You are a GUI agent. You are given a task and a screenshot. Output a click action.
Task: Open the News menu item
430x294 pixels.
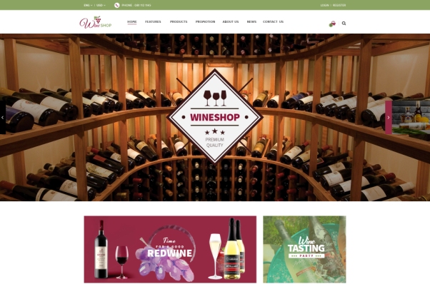click(x=251, y=21)
